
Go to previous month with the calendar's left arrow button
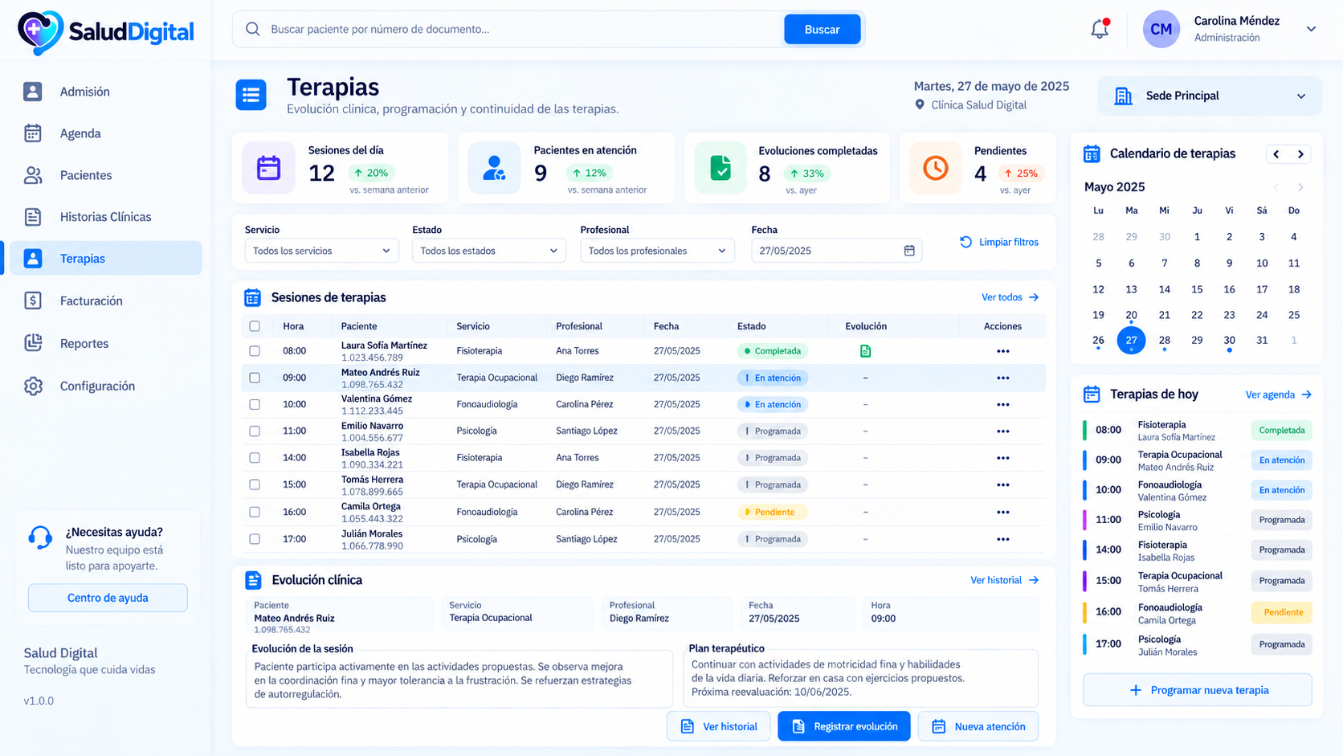[x=1276, y=154]
